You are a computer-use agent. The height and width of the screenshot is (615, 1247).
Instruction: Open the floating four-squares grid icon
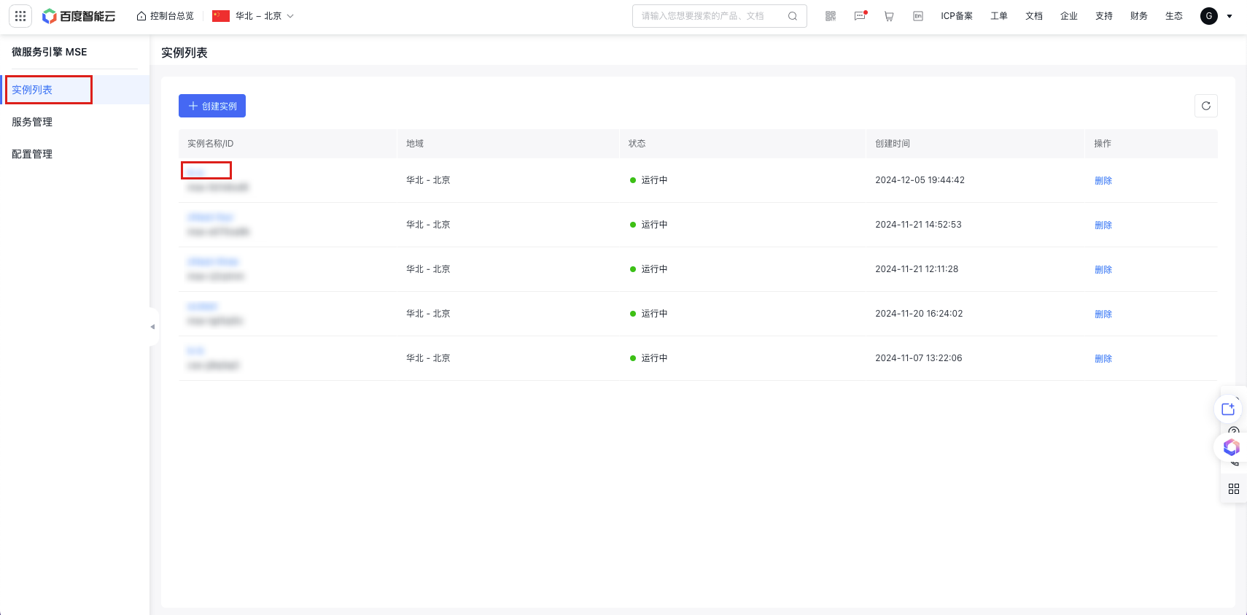point(1234,489)
